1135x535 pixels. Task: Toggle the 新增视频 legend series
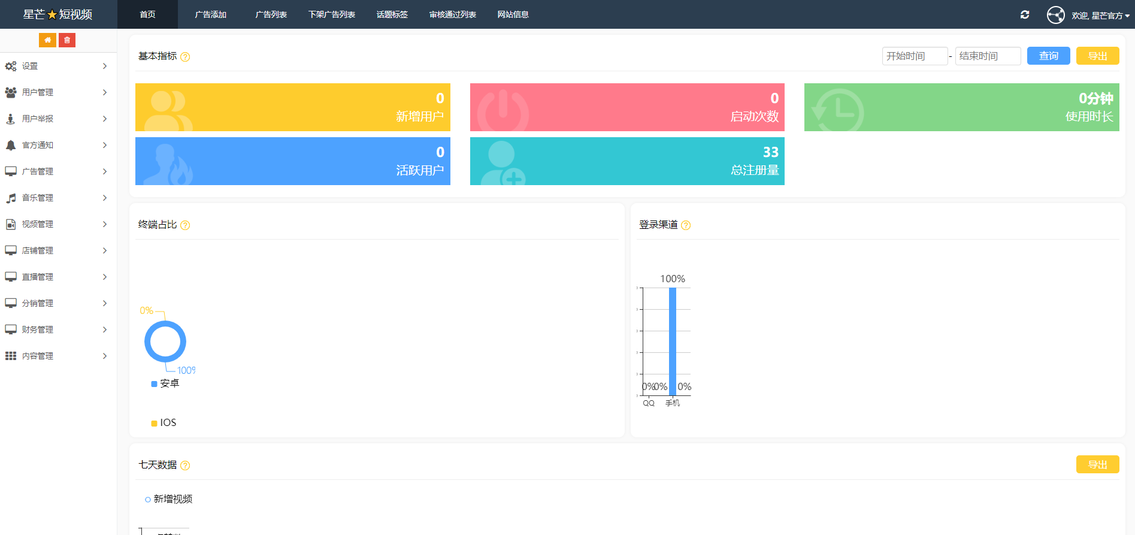click(168, 499)
